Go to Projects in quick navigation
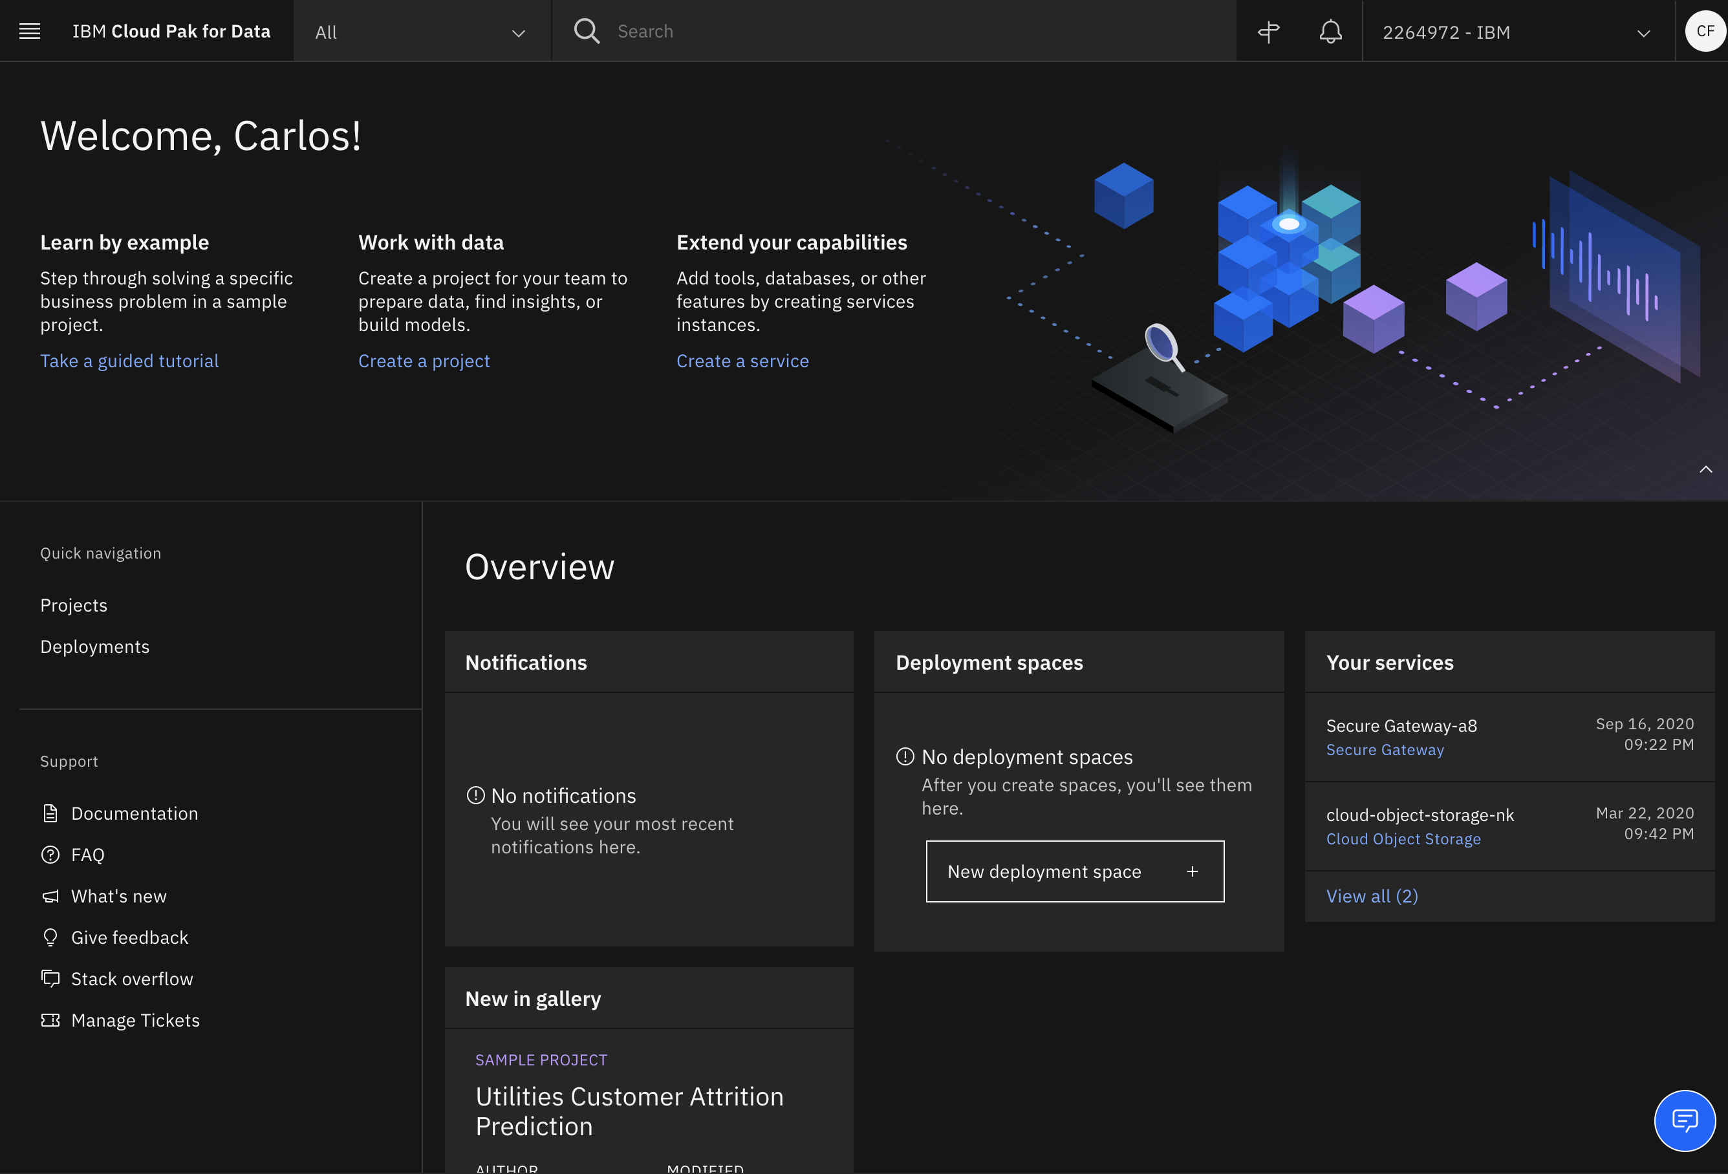The image size is (1728, 1174). (x=74, y=605)
